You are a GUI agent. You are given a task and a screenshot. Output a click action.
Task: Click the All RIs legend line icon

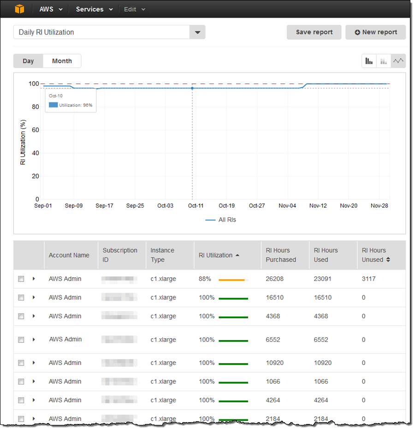click(211, 220)
